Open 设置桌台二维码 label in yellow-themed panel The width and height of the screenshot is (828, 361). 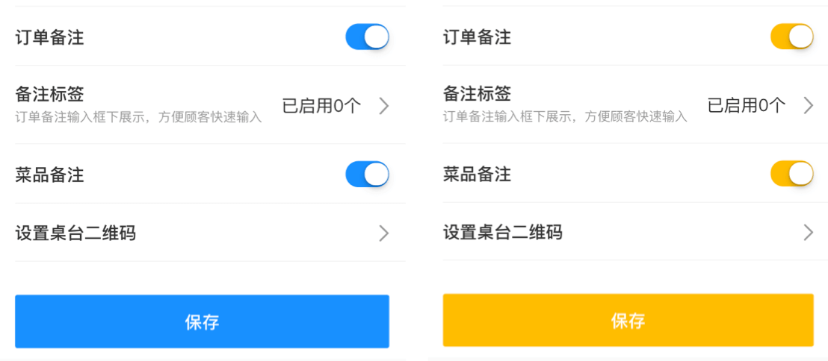(x=503, y=233)
